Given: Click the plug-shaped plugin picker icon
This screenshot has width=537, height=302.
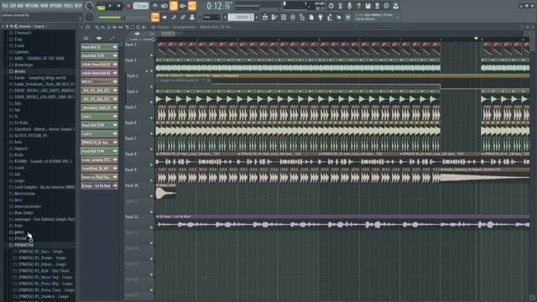Looking at the screenshot, I should point(321,17).
